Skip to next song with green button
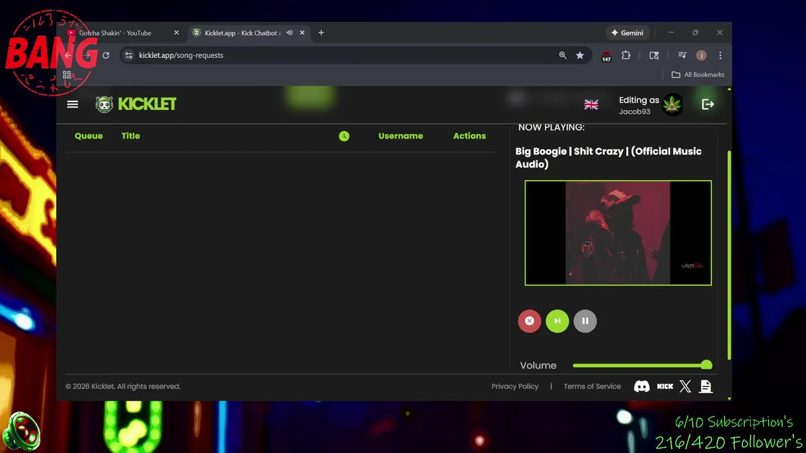Image resolution: width=806 pixels, height=453 pixels. (x=557, y=321)
